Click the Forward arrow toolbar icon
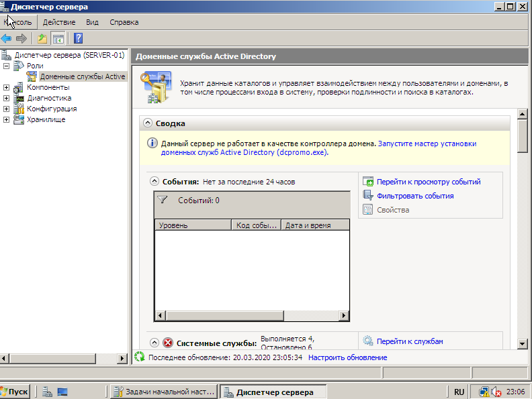This screenshot has width=532, height=399. (21, 39)
